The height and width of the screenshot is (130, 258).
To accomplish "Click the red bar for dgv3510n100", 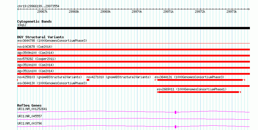I will (133, 68).
